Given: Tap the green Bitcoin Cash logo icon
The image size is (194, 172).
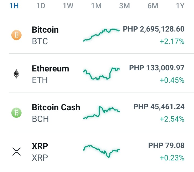Looking at the screenshot, I should tap(16, 113).
